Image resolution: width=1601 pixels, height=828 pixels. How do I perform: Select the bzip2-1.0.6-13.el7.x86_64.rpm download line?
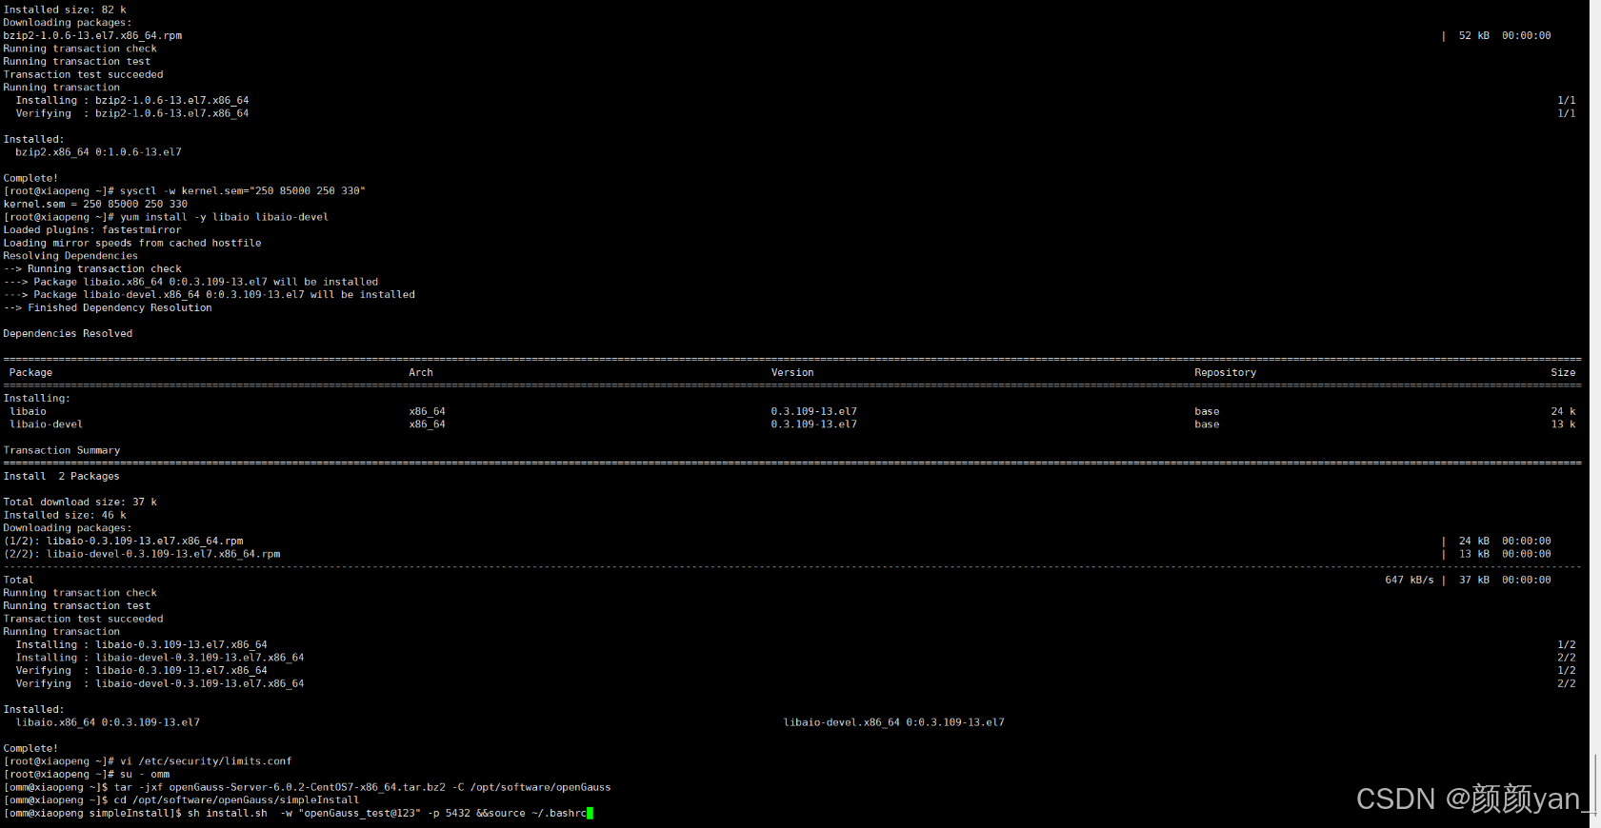pyautogui.click(x=92, y=35)
